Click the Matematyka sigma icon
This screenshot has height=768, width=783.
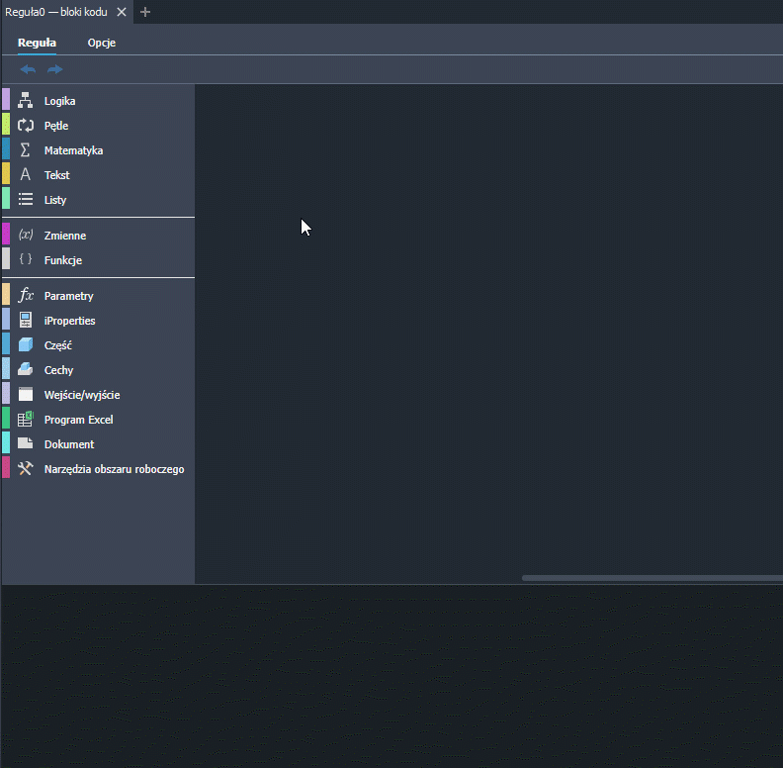pos(26,150)
